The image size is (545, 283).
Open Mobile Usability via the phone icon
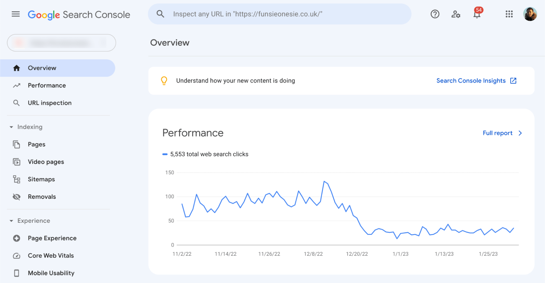[x=16, y=273]
